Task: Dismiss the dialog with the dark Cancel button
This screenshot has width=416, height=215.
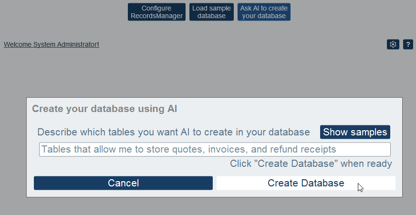Action: click(x=123, y=183)
